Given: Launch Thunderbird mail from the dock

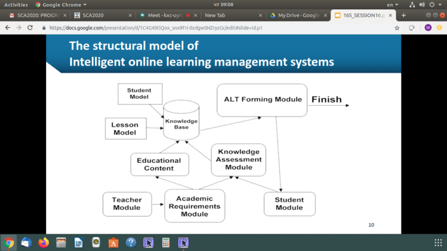Looking at the screenshot, I should [x=26, y=242].
